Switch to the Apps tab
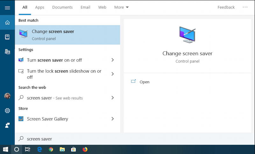This screenshot has height=154, width=255. click(40, 7)
